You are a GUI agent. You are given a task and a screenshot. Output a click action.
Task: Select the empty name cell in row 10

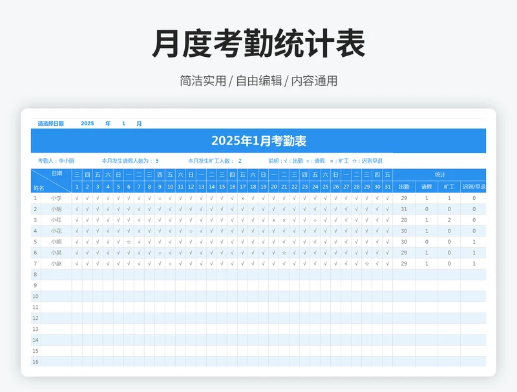56,296
